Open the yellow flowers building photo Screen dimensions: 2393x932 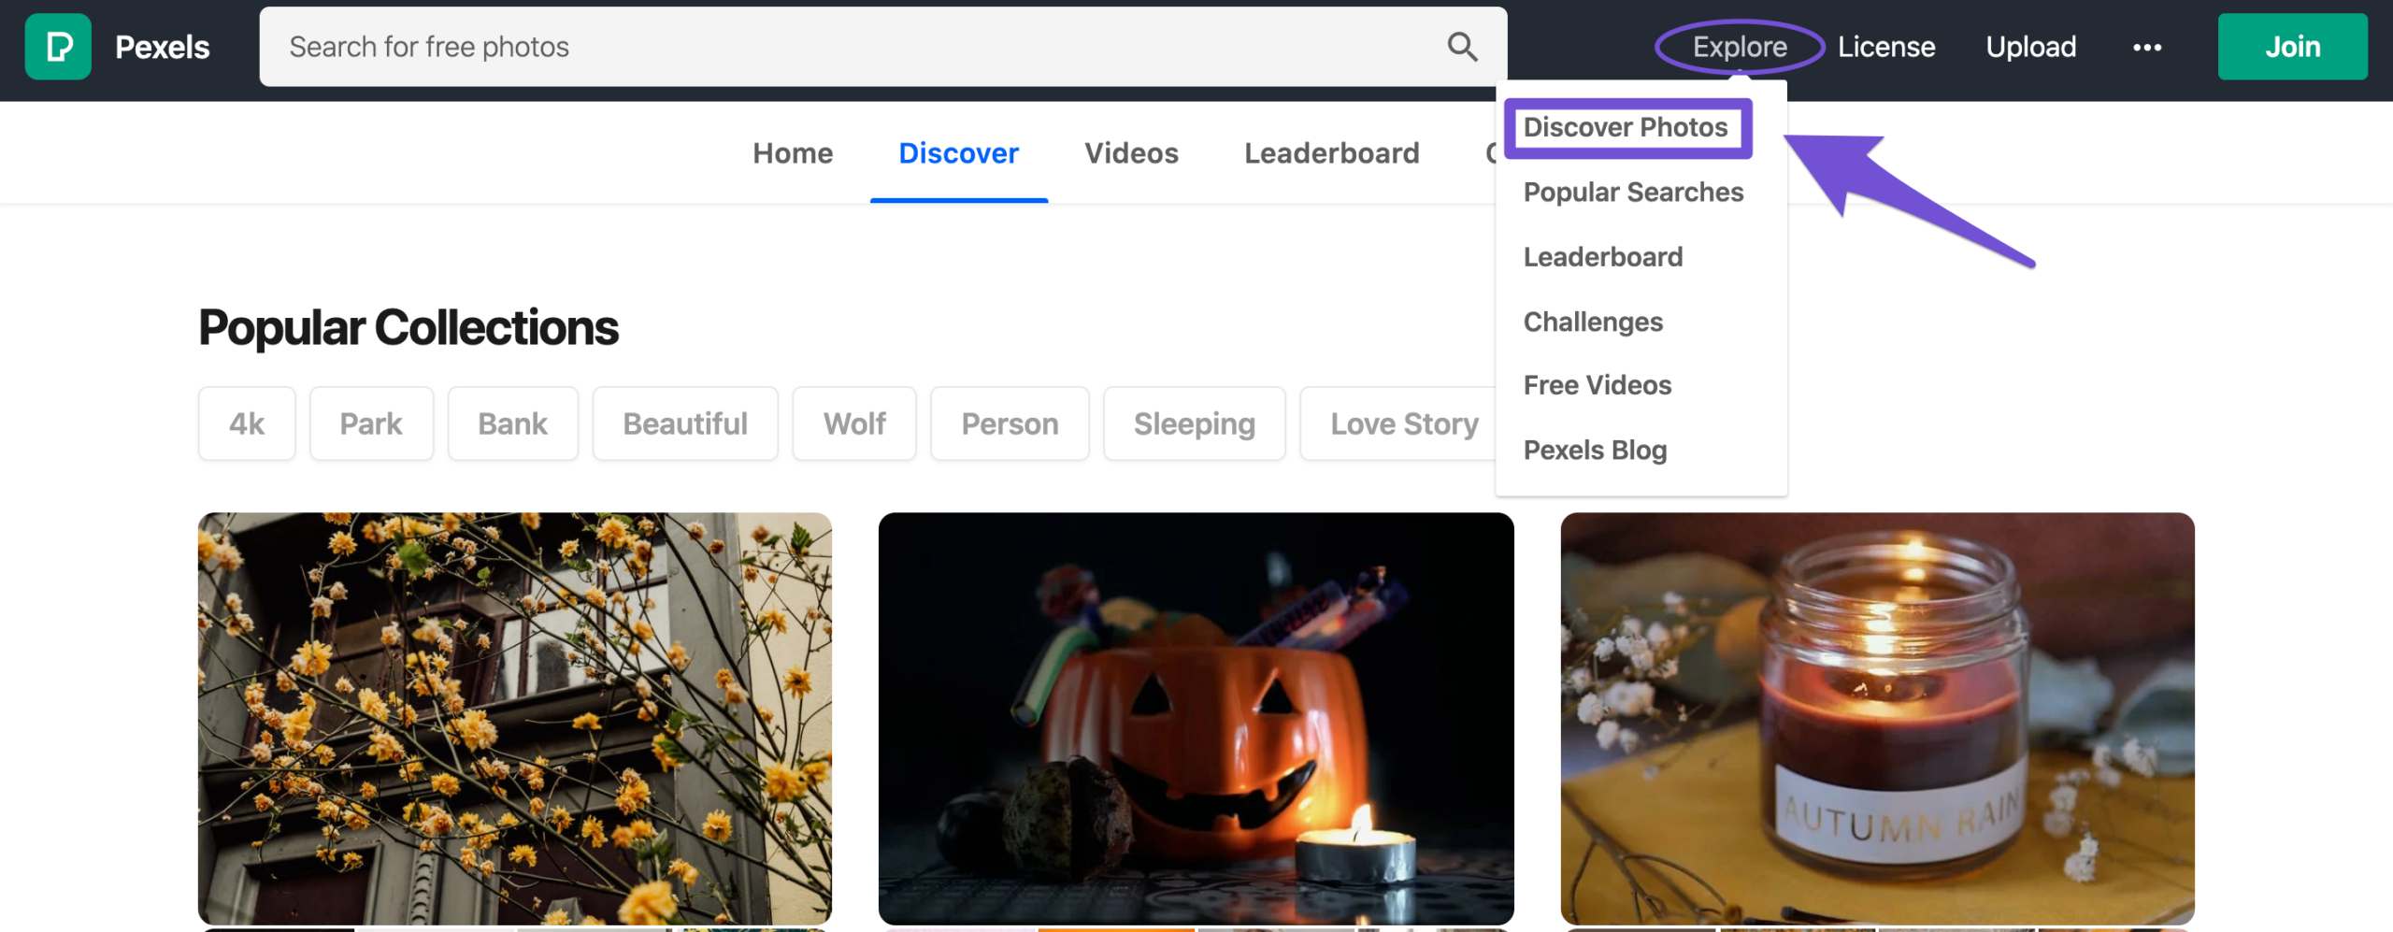coord(514,718)
